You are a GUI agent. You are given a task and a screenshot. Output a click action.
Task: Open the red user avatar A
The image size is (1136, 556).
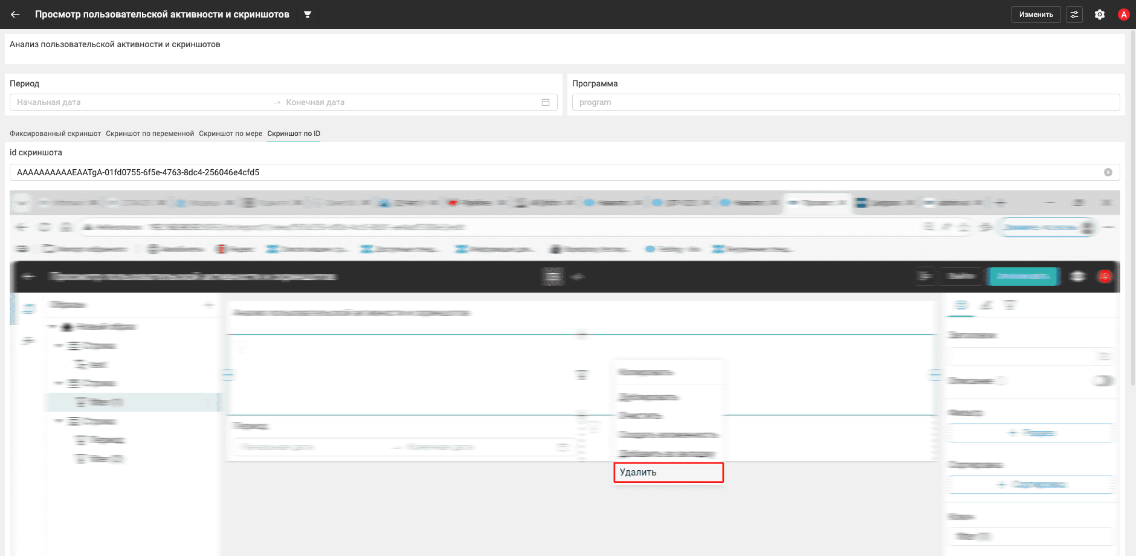coord(1124,15)
